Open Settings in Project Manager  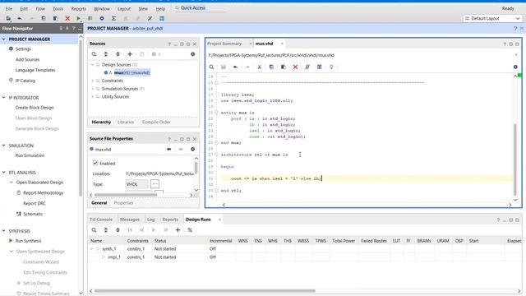point(23,49)
